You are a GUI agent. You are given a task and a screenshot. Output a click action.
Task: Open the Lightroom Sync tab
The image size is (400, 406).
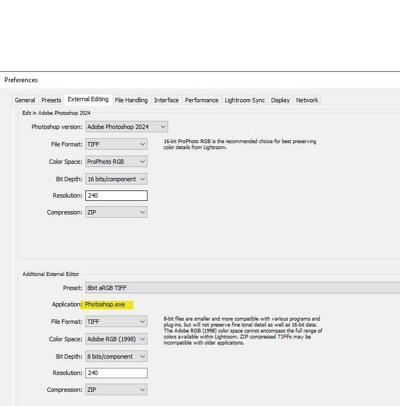(x=245, y=100)
